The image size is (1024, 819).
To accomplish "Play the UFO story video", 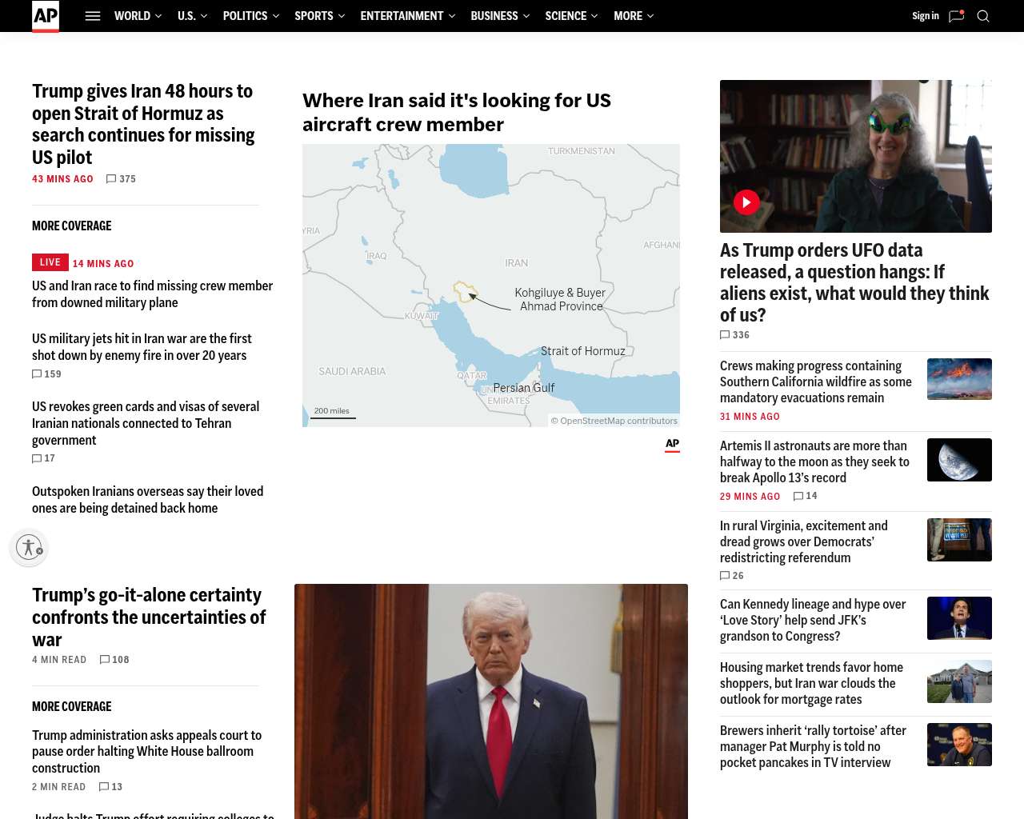I will pyautogui.click(x=746, y=202).
